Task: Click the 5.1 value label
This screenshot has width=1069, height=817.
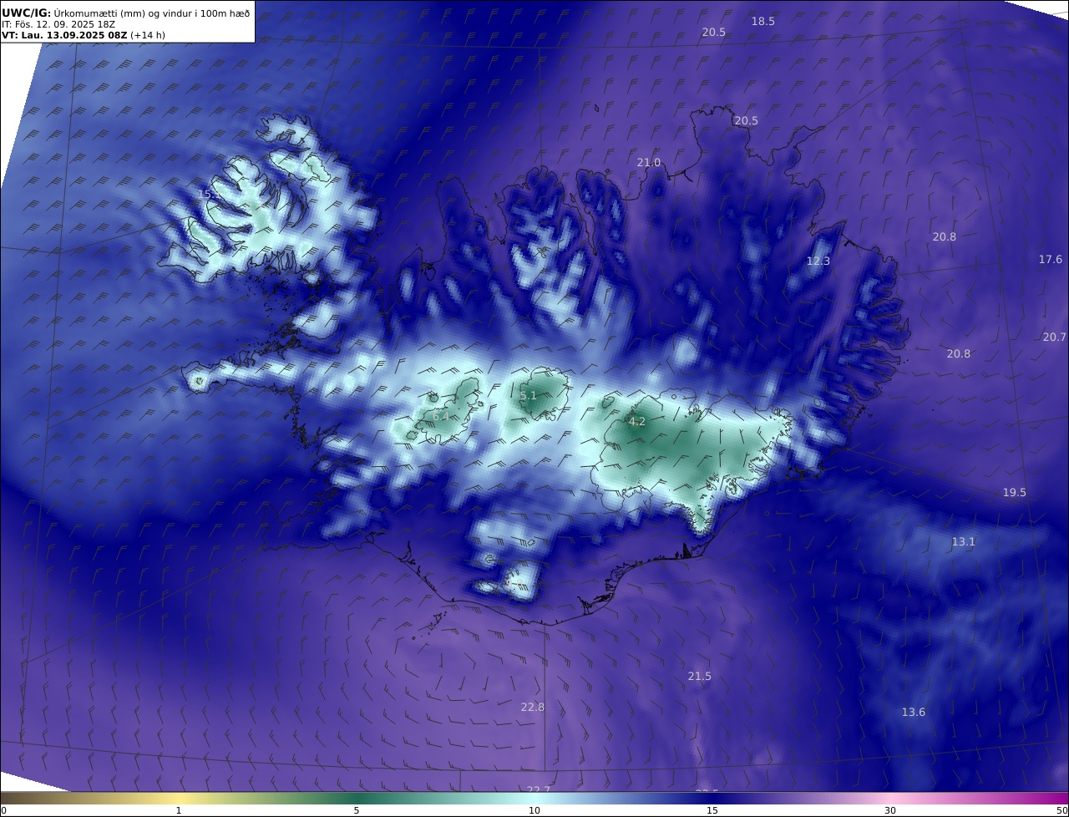Action: pos(529,396)
